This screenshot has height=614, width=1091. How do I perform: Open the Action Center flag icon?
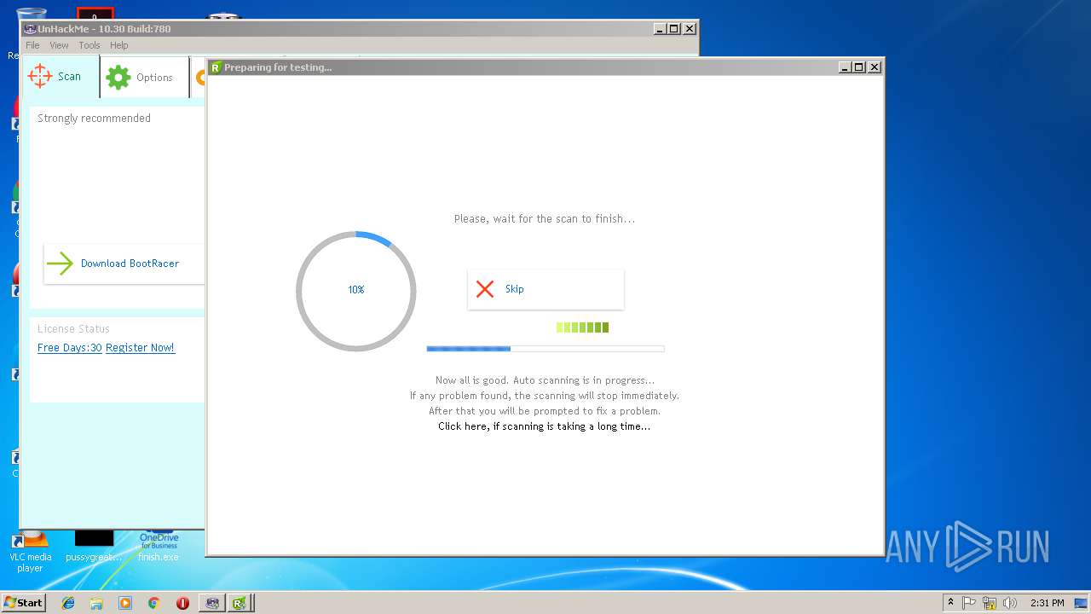[969, 603]
